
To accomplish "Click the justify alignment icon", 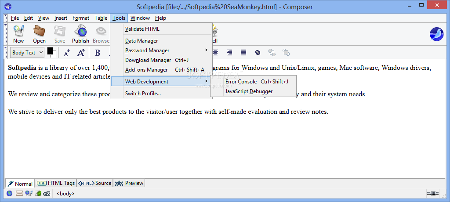I will coord(243,52).
